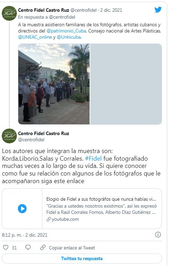This screenshot has width=173, height=266.
Task: Open replies via speech bubble icon
Action: pyautogui.click(x=28, y=247)
